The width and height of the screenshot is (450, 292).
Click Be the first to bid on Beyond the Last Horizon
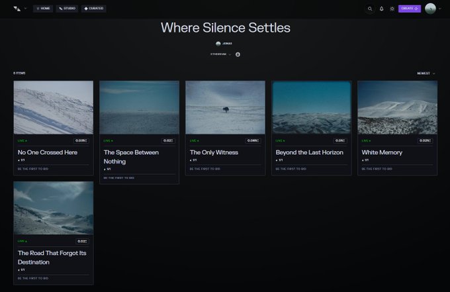[291, 169]
